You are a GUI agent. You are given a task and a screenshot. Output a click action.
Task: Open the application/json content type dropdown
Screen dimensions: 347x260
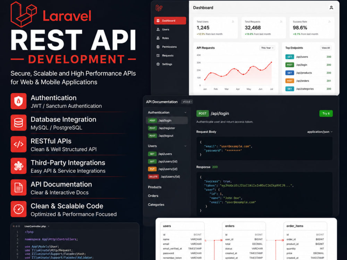tap(320, 132)
